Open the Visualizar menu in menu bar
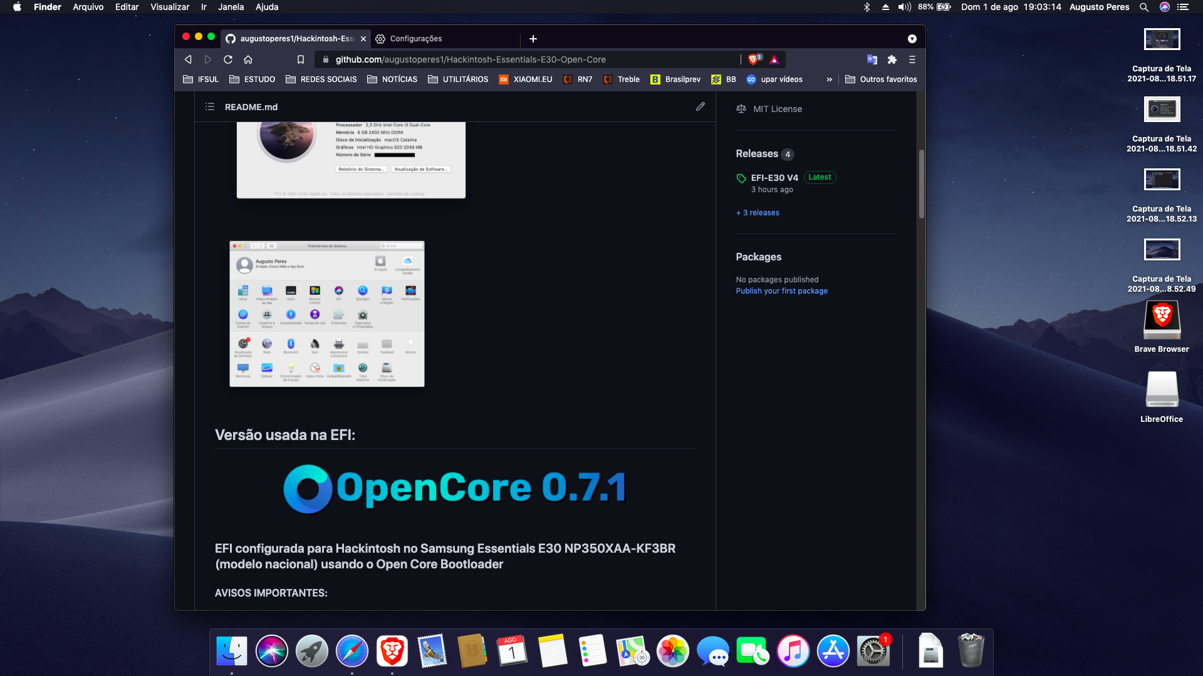The width and height of the screenshot is (1203, 676). click(169, 7)
